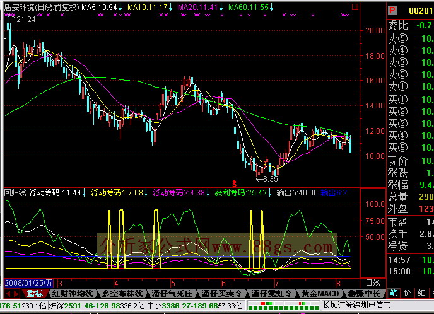Click the date box 2008/01/25/五
Screen dimensions: 434x314
pyautogui.click(x=28, y=282)
